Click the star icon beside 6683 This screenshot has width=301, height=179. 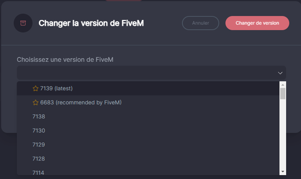36,102
